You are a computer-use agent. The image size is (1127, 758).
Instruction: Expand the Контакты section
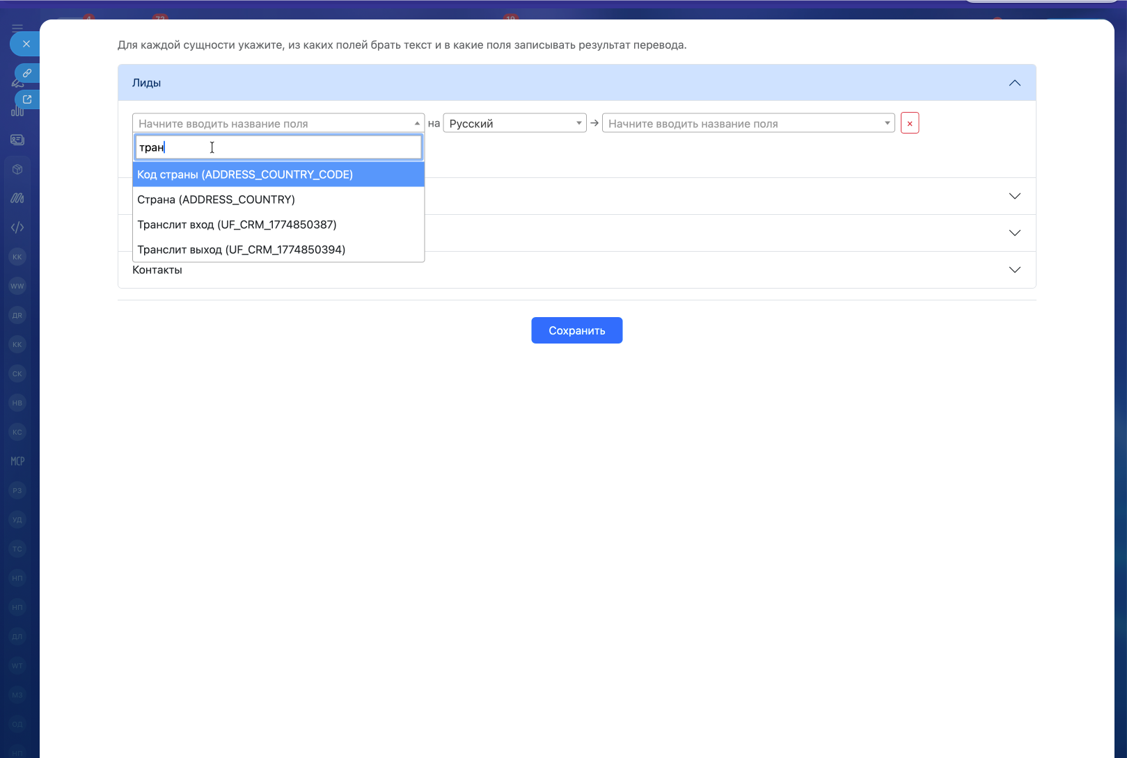pyautogui.click(x=1015, y=270)
